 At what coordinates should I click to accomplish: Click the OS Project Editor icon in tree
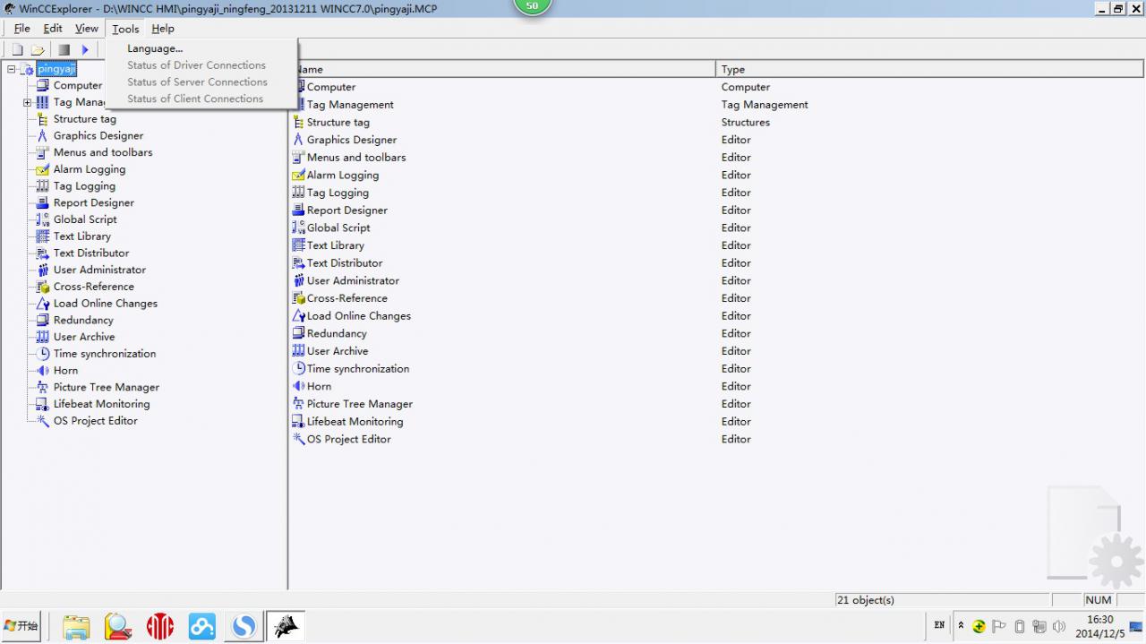point(42,421)
